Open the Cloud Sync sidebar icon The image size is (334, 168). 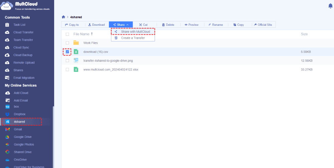[x=7, y=47]
